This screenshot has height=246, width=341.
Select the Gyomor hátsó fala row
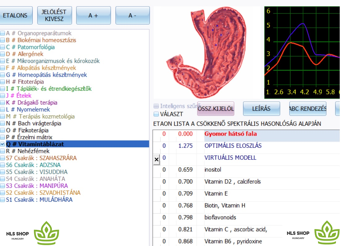pyautogui.click(x=246, y=136)
